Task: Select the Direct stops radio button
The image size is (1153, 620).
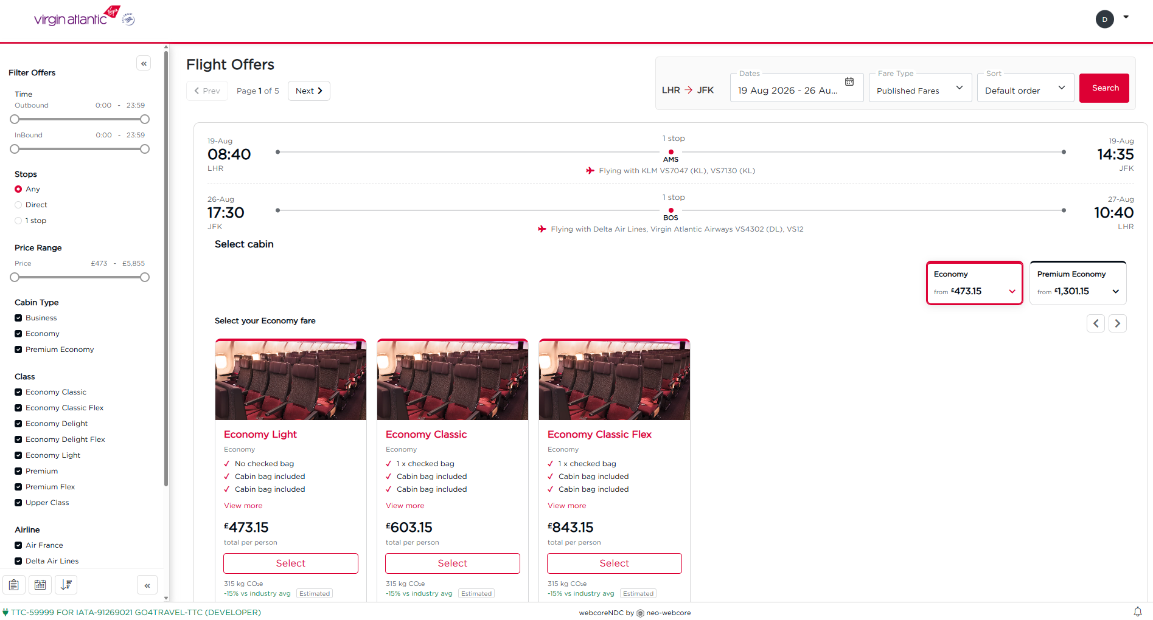Action: click(18, 205)
